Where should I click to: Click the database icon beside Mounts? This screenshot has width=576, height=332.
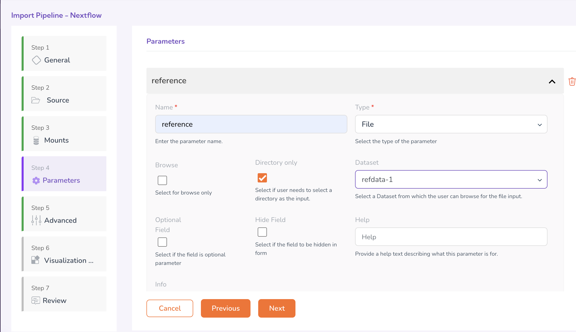(36, 140)
